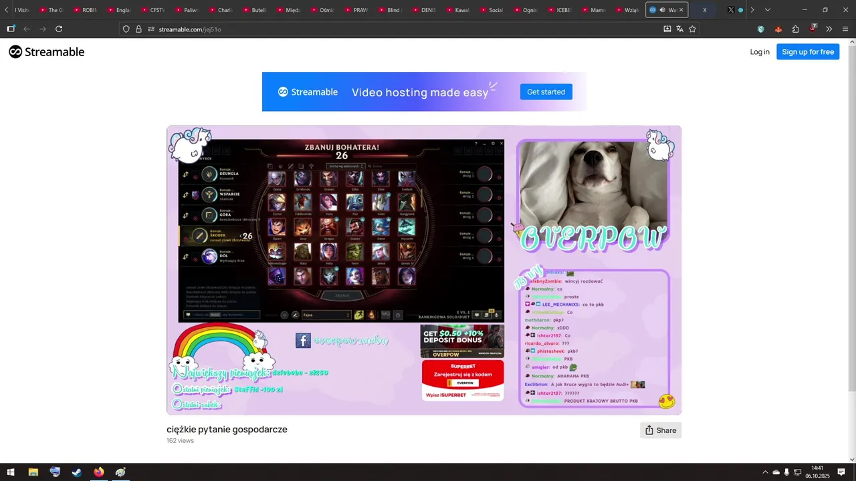Click the red extension icon with badge
The image size is (856, 481).
click(813, 29)
